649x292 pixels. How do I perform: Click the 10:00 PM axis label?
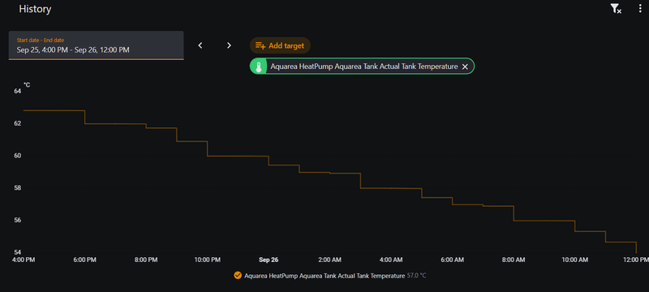click(x=208, y=260)
